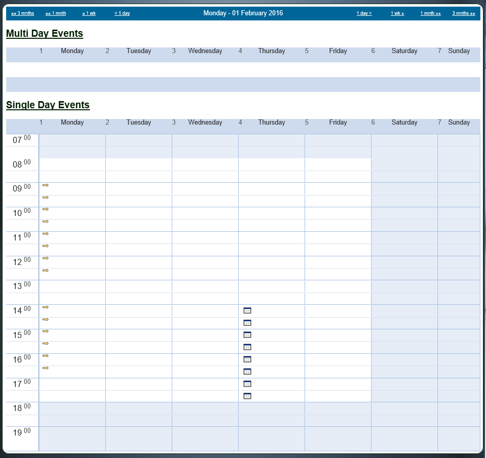Click Monday 16:00 arrow icon
This screenshot has height=458, width=486.
coord(45,356)
